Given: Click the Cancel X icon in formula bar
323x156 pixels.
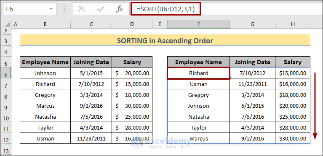Looking at the screenshot, I should pyautogui.click(x=82, y=9).
